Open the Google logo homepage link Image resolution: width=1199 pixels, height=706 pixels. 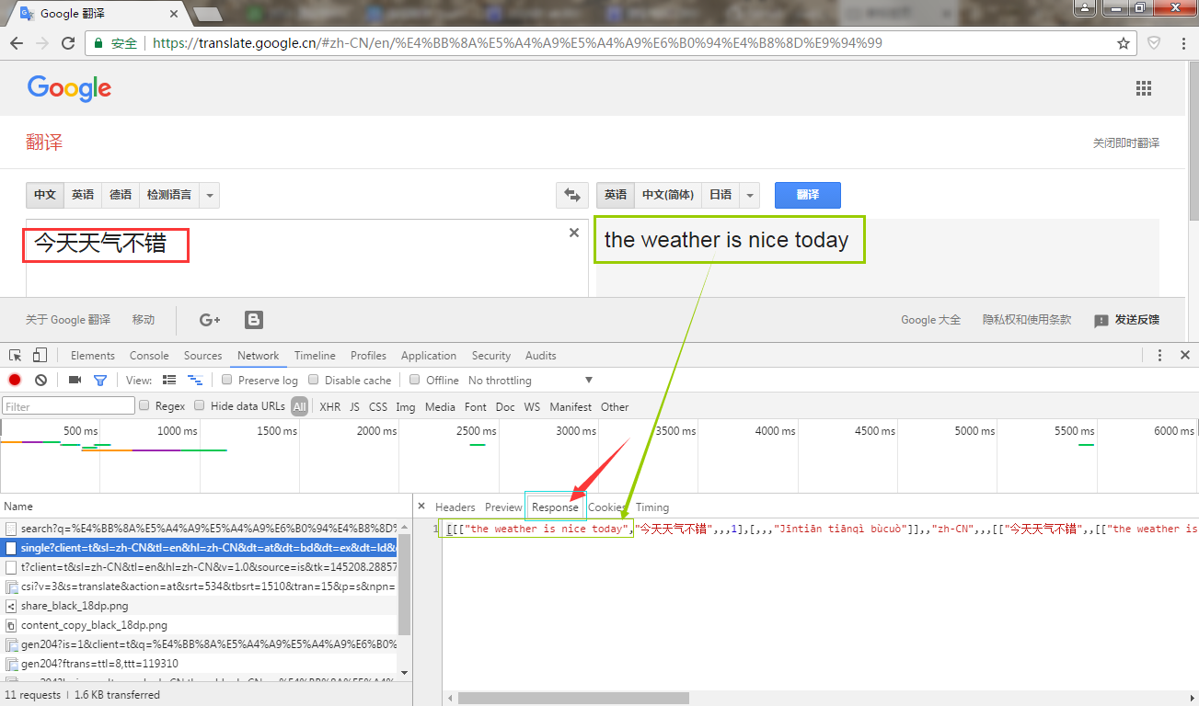[x=69, y=88]
